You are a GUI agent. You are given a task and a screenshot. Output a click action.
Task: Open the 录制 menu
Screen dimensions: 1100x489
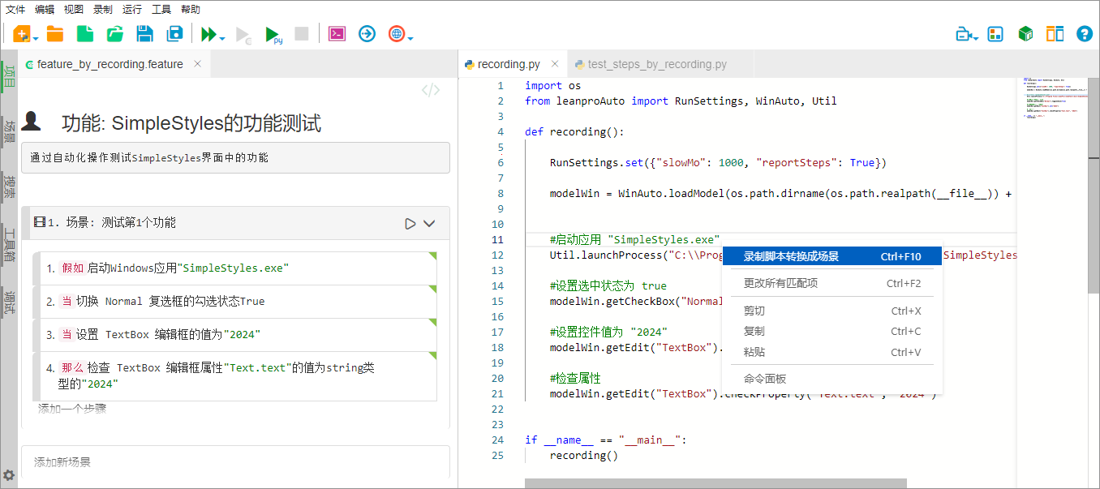click(x=103, y=10)
